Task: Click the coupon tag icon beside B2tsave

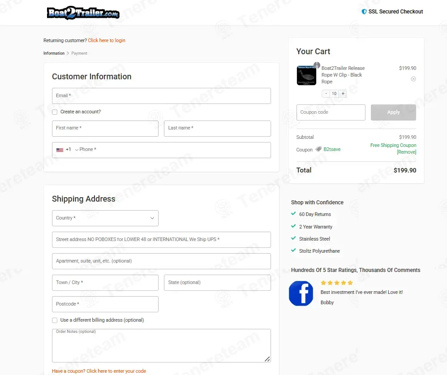Action: 318,149
